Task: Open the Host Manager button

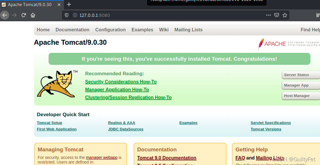Action: pyautogui.click(x=301, y=96)
